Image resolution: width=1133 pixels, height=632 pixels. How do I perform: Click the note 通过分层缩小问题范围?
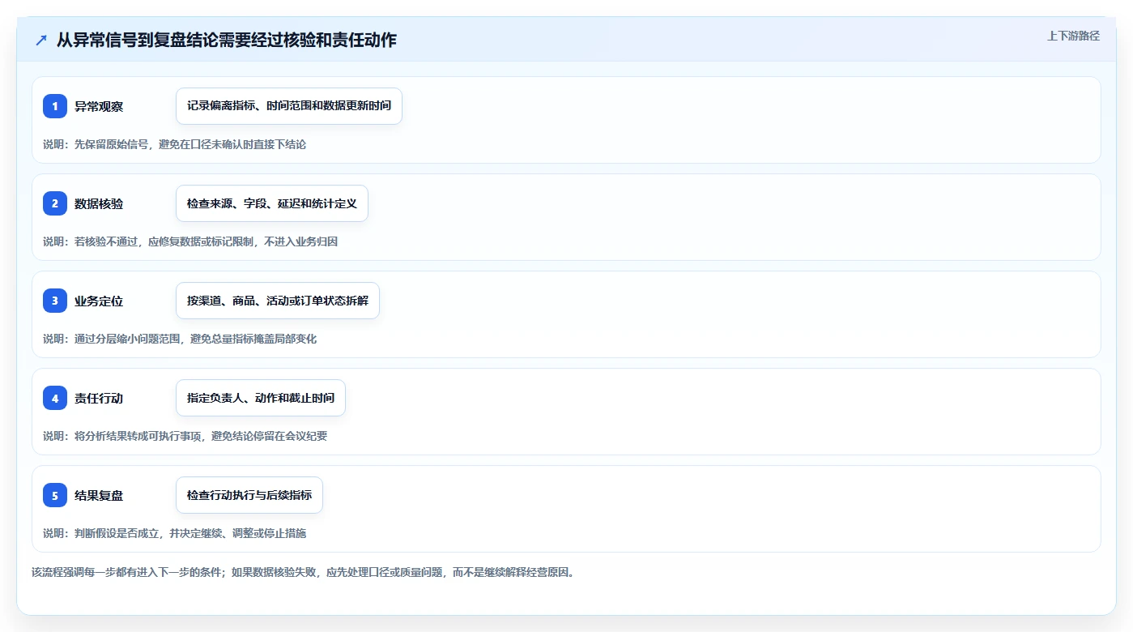click(180, 339)
